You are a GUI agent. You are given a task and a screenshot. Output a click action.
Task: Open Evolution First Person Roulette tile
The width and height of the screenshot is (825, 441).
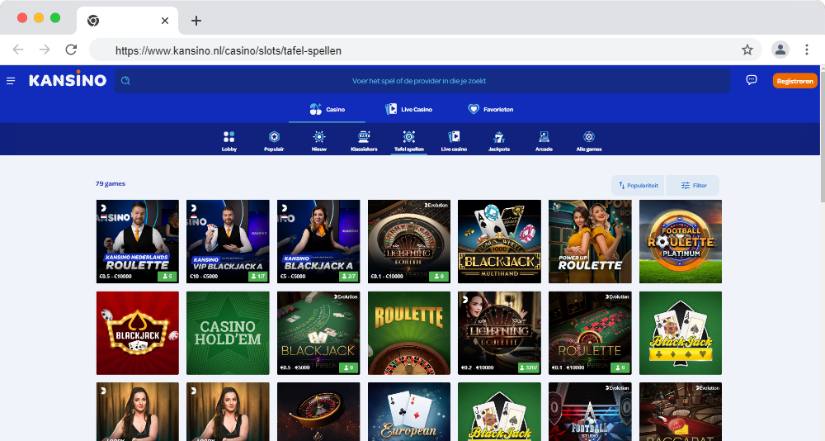click(x=590, y=333)
